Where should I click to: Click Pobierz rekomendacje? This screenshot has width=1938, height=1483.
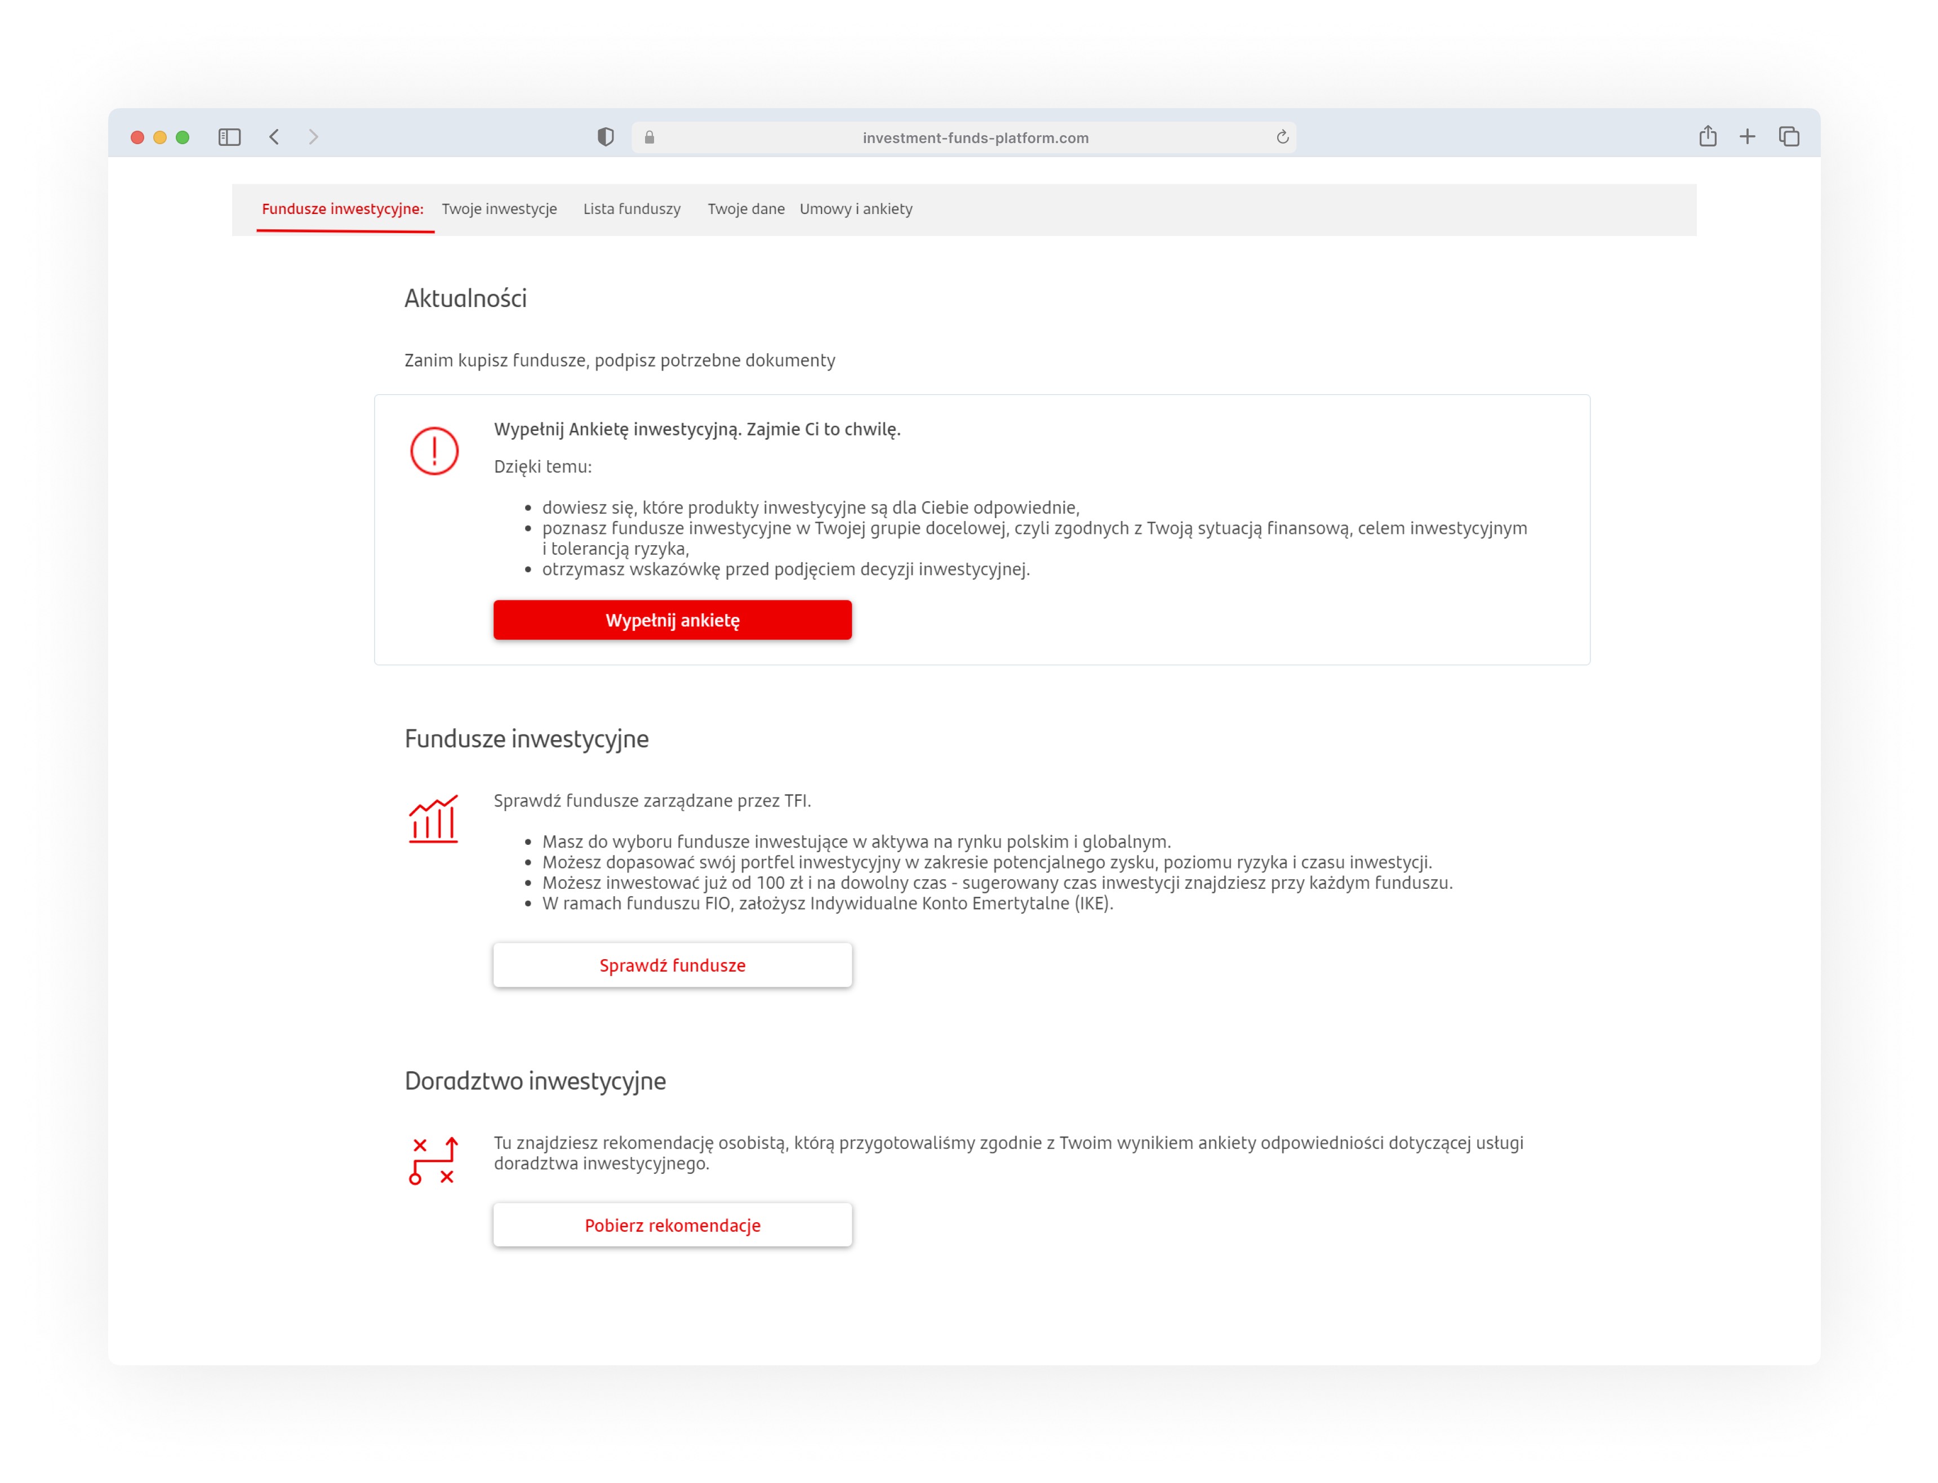pyautogui.click(x=672, y=1225)
